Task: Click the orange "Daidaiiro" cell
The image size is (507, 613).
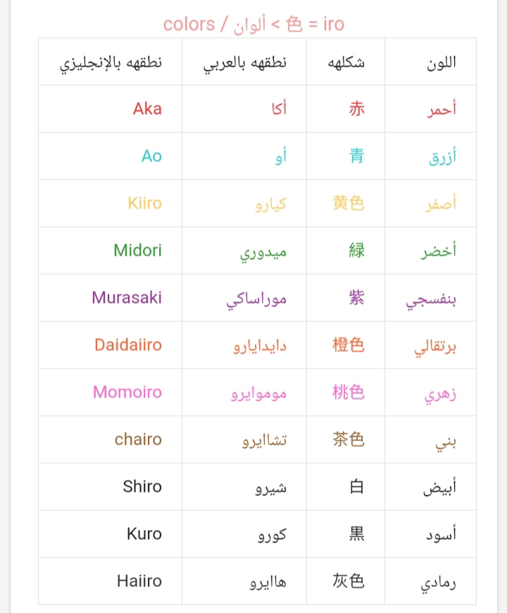Action: (128, 345)
